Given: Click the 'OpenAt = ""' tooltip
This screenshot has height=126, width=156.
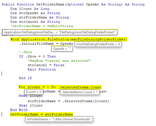Looking at the screenshot, I should point(62,49).
